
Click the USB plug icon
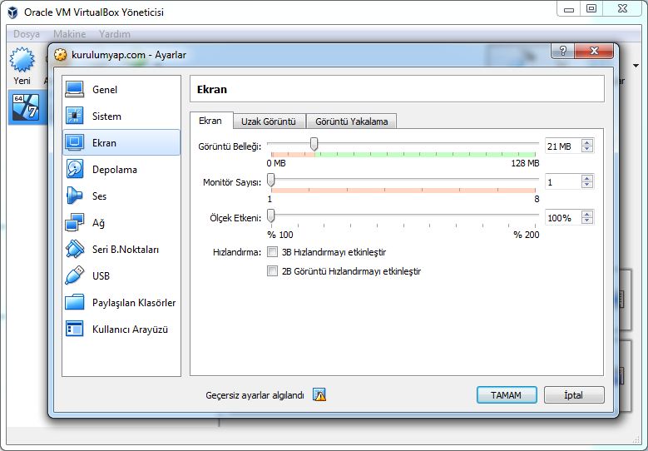tap(75, 275)
